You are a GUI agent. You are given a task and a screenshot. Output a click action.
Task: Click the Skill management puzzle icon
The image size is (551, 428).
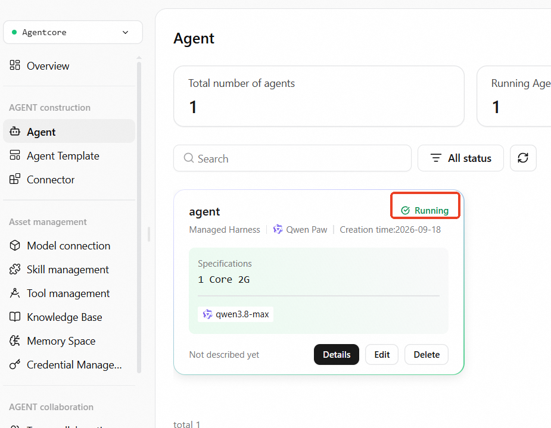pos(15,269)
